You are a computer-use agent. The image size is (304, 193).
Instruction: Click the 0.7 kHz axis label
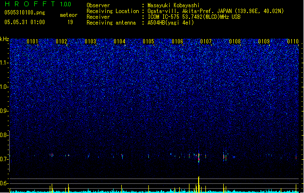coord(4,159)
